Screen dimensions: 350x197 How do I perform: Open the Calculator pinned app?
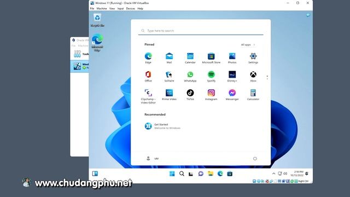(253, 95)
